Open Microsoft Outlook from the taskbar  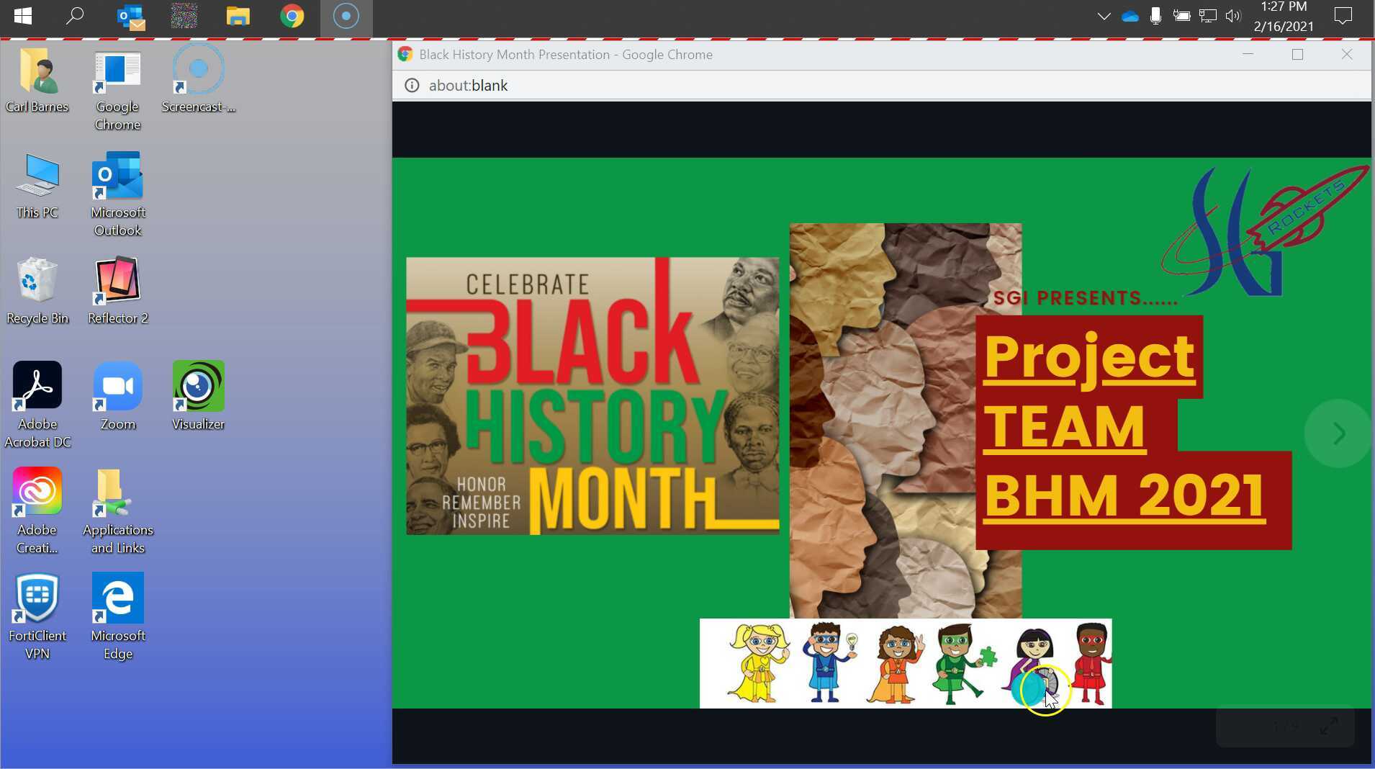point(130,16)
